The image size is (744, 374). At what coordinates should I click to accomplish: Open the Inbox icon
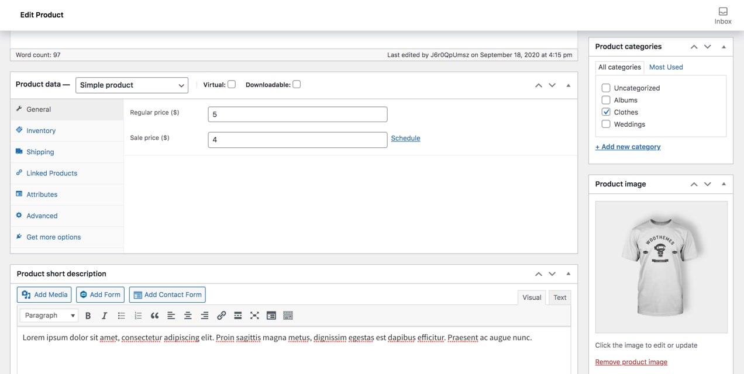pos(723,16)
